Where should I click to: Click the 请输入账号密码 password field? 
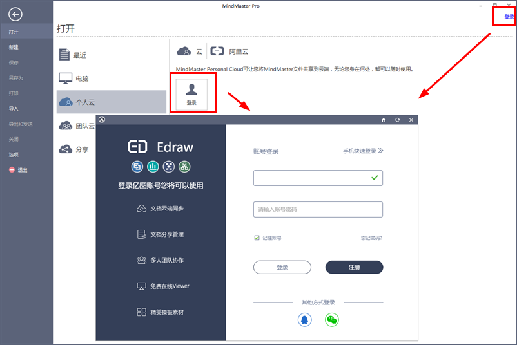tap(318, 209)
